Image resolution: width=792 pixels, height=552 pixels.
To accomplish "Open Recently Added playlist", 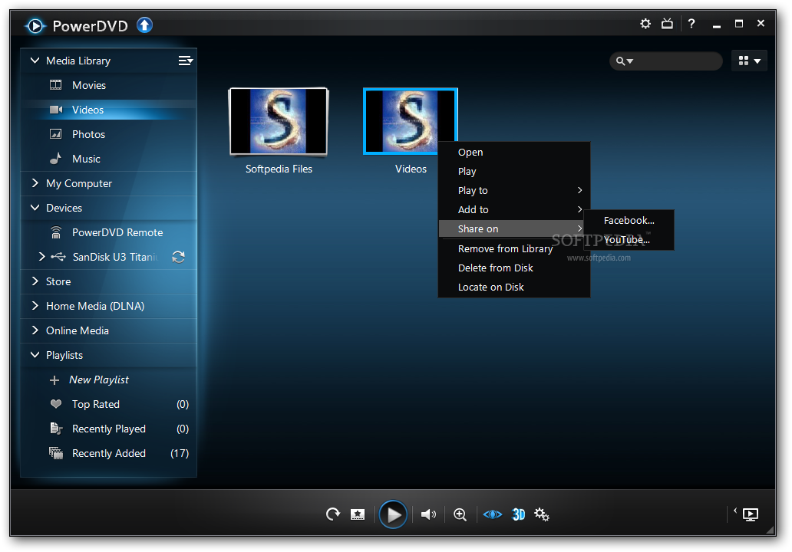I will [109, 453].
